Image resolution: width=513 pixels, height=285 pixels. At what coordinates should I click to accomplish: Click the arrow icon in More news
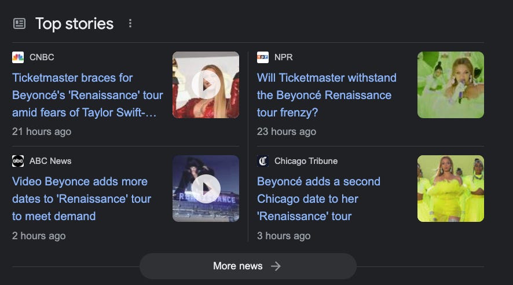276,266
